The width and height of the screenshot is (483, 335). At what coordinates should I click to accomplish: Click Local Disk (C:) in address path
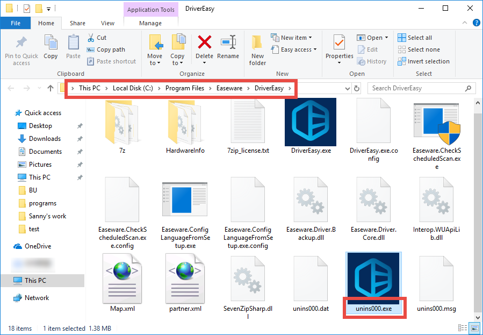133,88
